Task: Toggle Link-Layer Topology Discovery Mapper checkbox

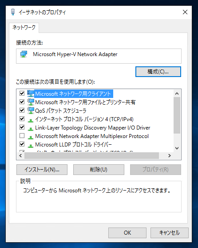Action: (22, 127)
